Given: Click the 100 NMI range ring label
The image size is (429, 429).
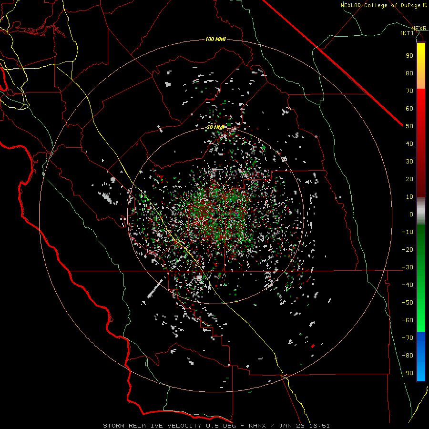Looking at the screenshot, I should point(215,40).
